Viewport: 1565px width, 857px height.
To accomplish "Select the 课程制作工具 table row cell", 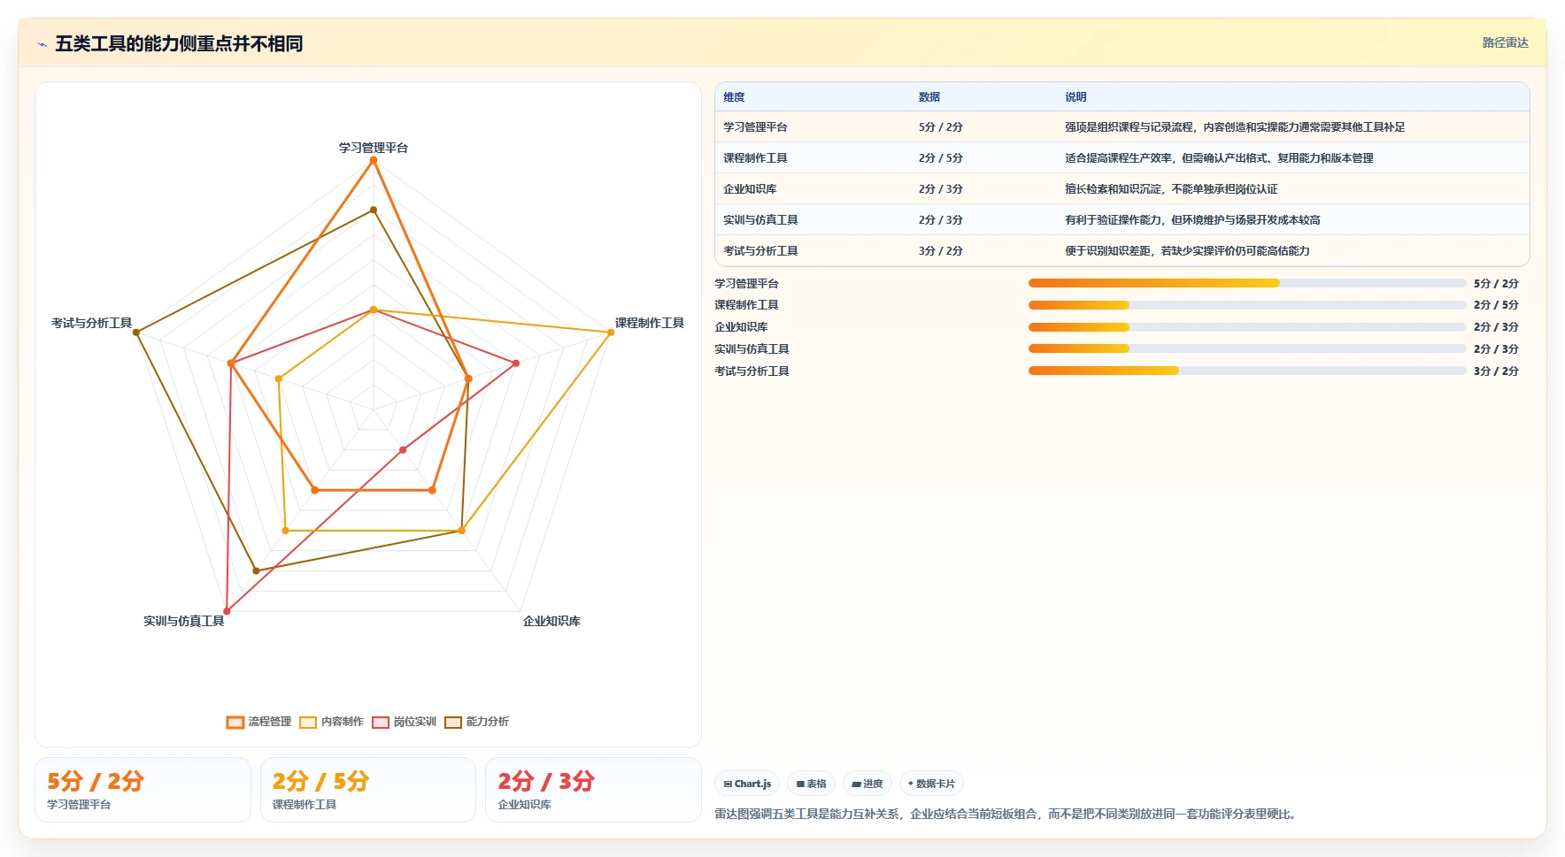I will pos(755,158).
